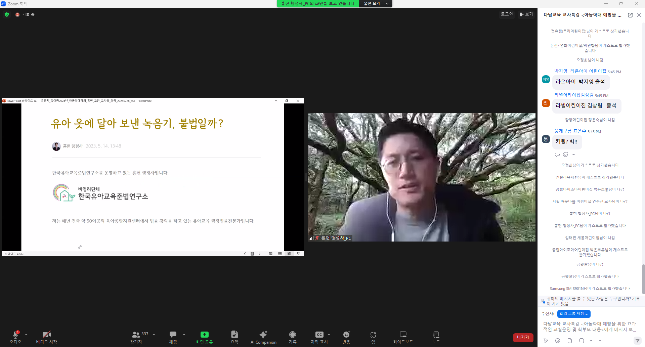Click the red 나가기 leave button
Screen dimensions: 645x347
[523, 337]
